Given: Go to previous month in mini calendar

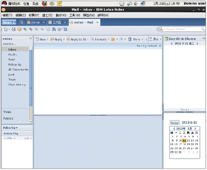Looking at the screenshot, I should coord(174,129).
